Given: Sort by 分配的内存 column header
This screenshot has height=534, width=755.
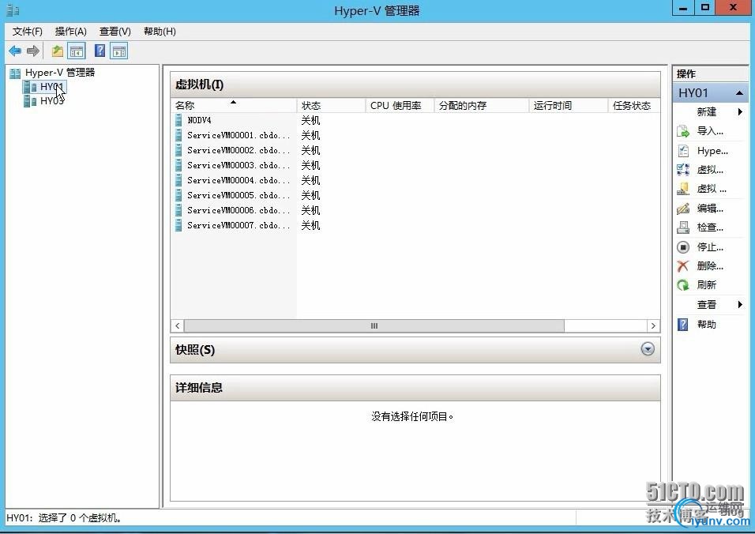Looking at the screenshot, I should 482,105.
